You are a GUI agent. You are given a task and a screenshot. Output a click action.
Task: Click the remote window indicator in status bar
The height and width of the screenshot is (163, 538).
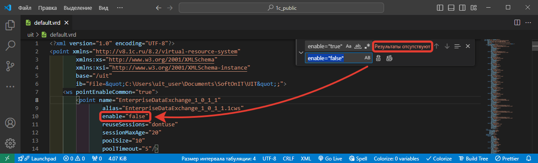tap(7, 158)
